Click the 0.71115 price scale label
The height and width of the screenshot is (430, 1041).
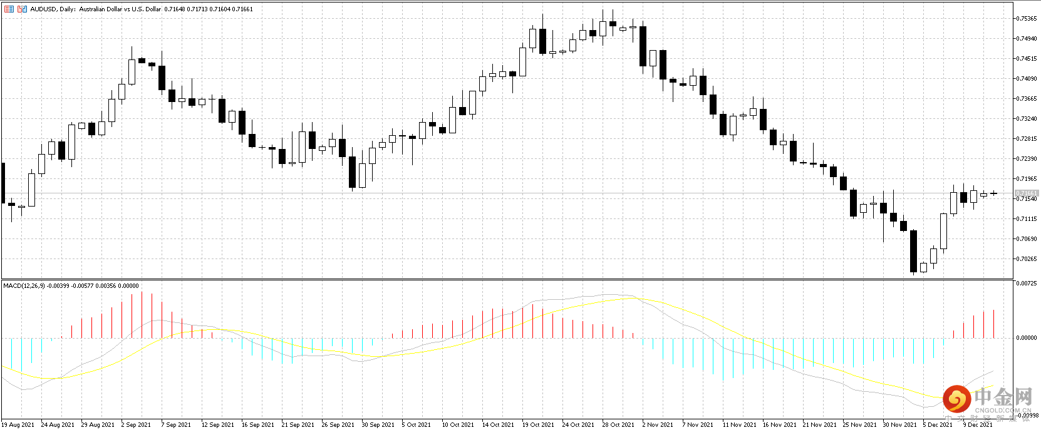tap(1027, 219)
